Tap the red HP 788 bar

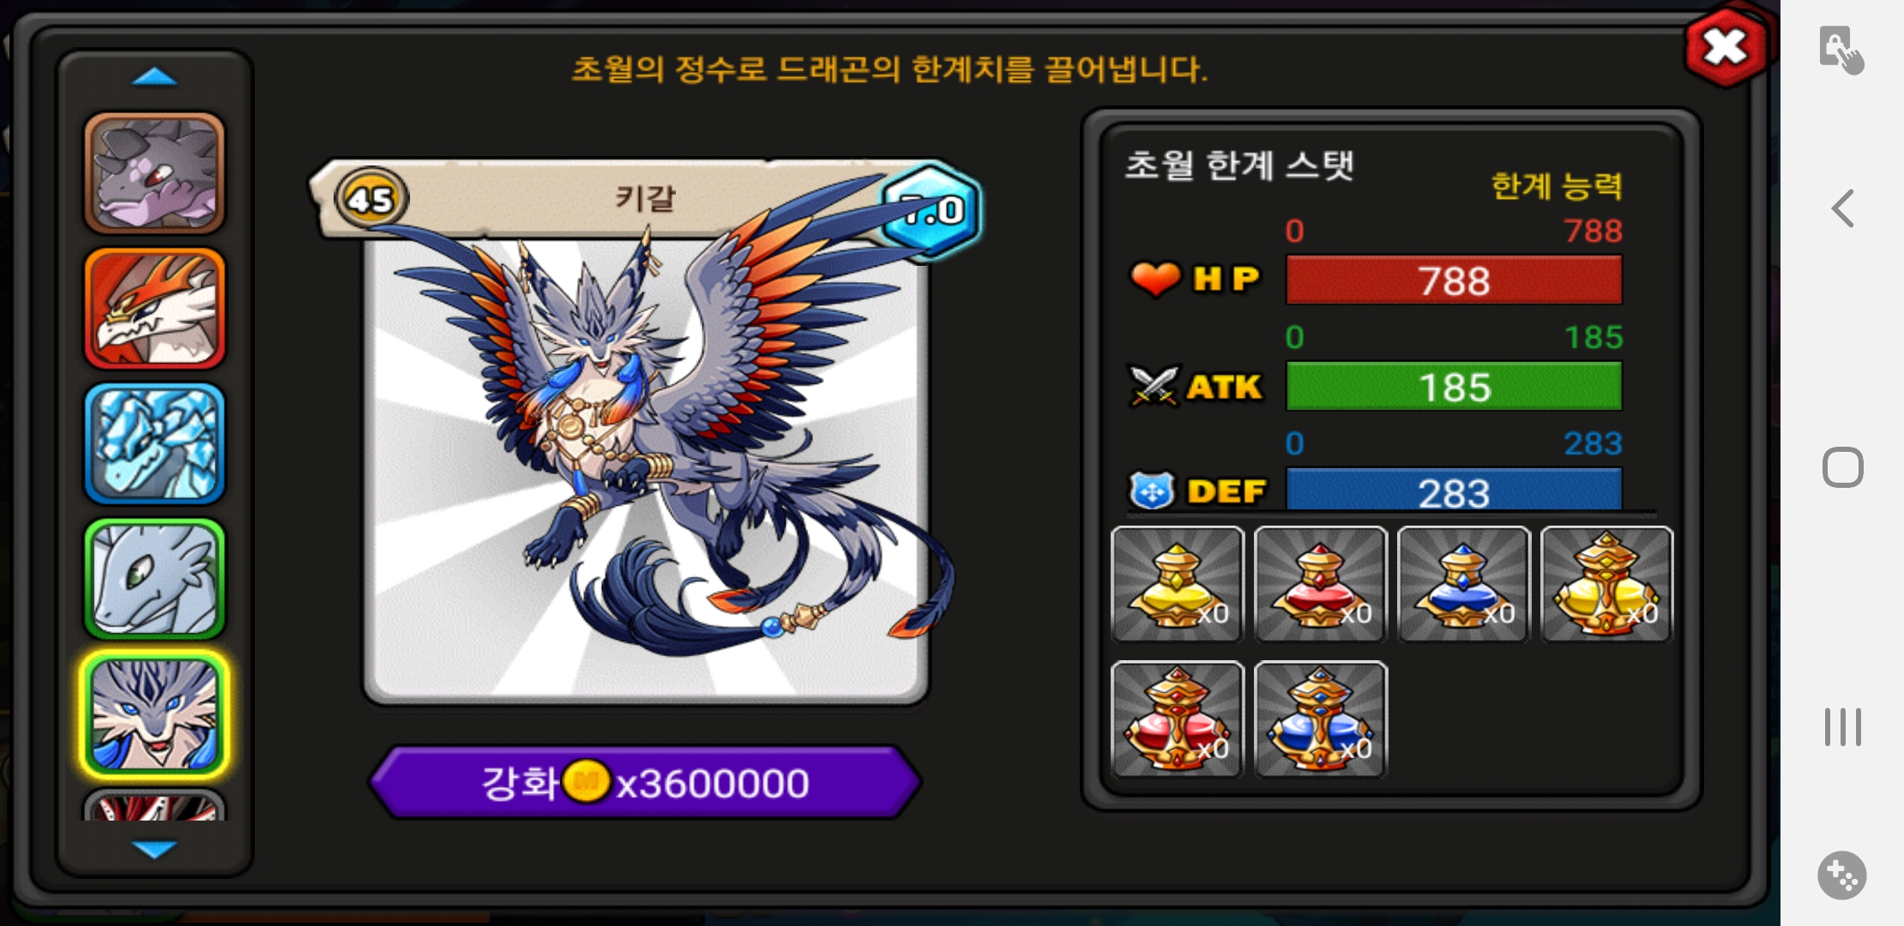coord(1454,280)
